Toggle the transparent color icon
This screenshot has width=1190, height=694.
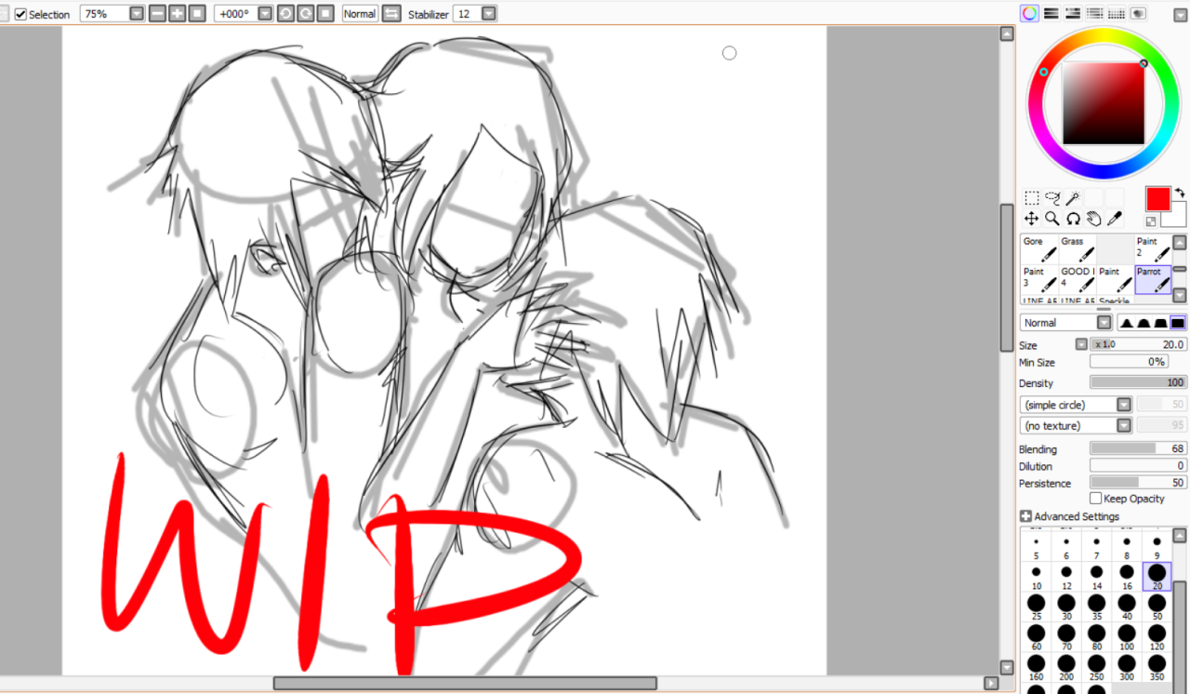pos(1151,221)
